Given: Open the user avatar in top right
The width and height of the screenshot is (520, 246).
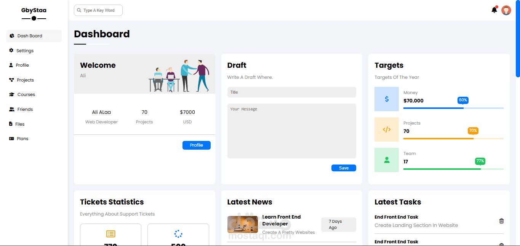Looking at the screenshot, I should click(506, 10).
